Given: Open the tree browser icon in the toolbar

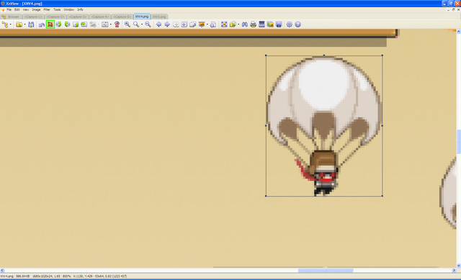Looking at the screenshot, I should (x=5, y=24).
